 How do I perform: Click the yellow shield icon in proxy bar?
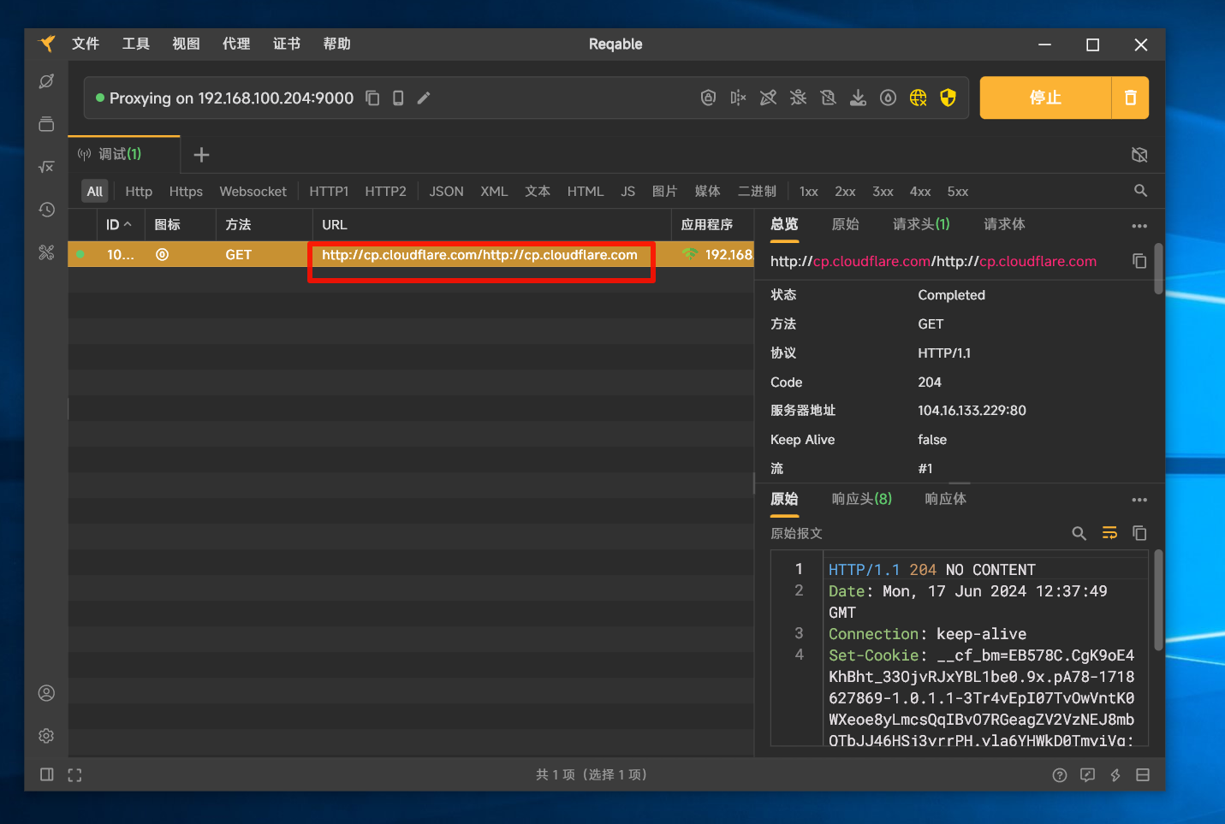coord(948,98)
